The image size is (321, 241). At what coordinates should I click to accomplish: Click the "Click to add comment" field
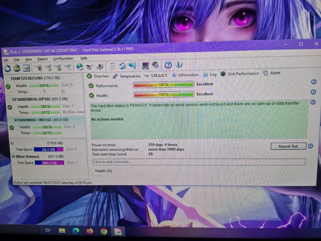click(199, 162)
